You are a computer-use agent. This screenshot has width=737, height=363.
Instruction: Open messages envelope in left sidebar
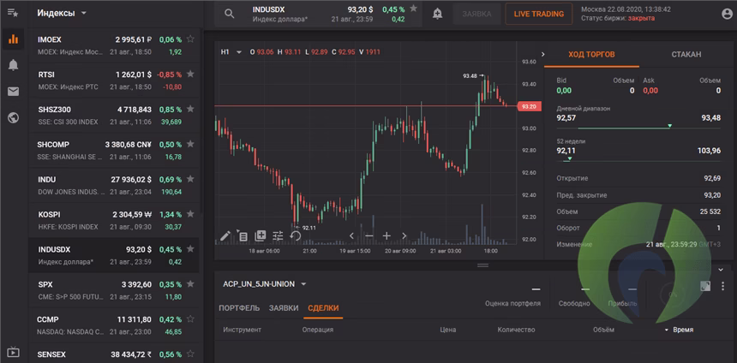[13, 92]
